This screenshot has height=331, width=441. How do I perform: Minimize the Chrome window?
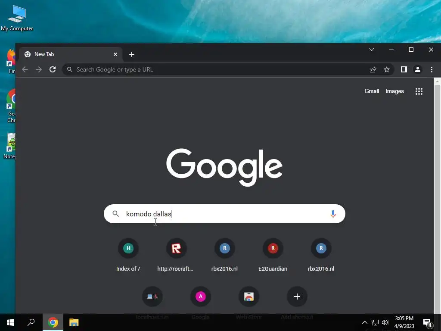coord(391,50)
